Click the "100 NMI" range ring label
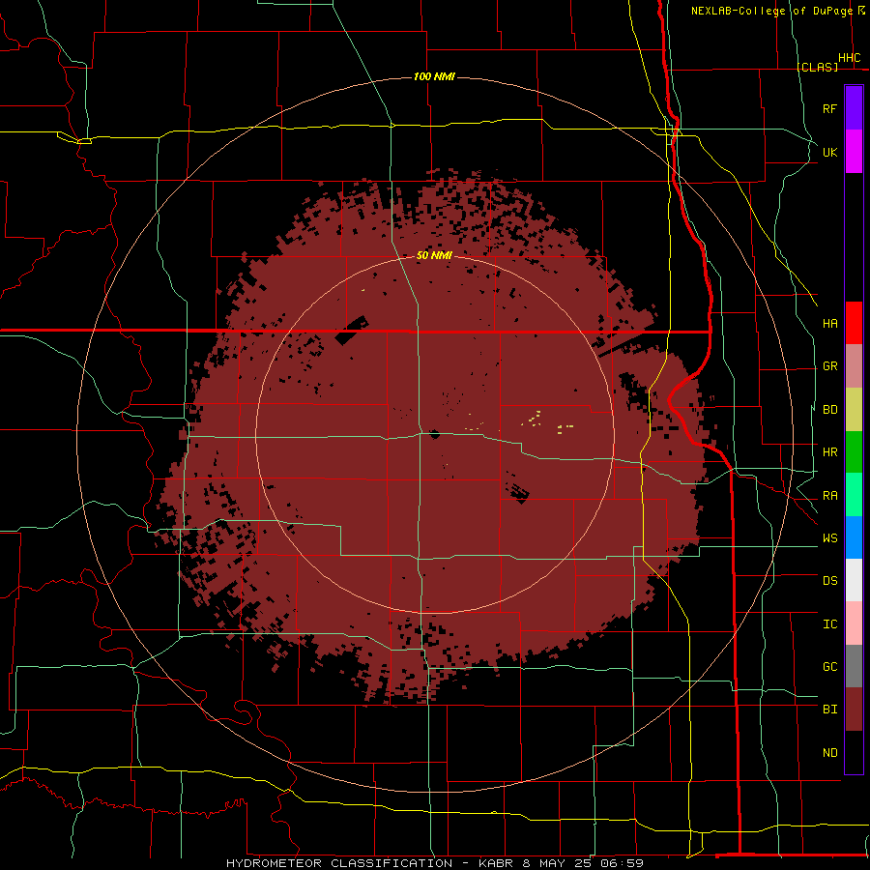 (434, 76)
